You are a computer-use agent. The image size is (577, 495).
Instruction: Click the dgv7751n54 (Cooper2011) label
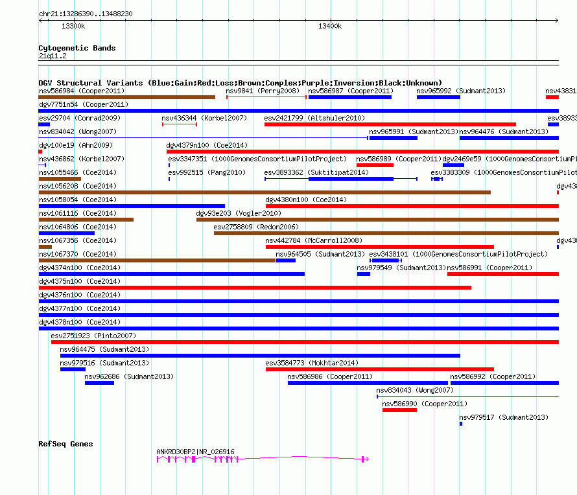(x=84, y=104)
